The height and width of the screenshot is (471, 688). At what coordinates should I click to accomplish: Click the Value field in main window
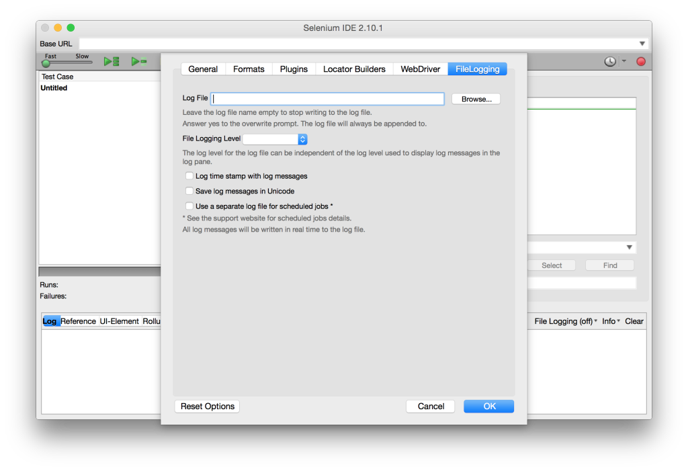click(582, 284)
